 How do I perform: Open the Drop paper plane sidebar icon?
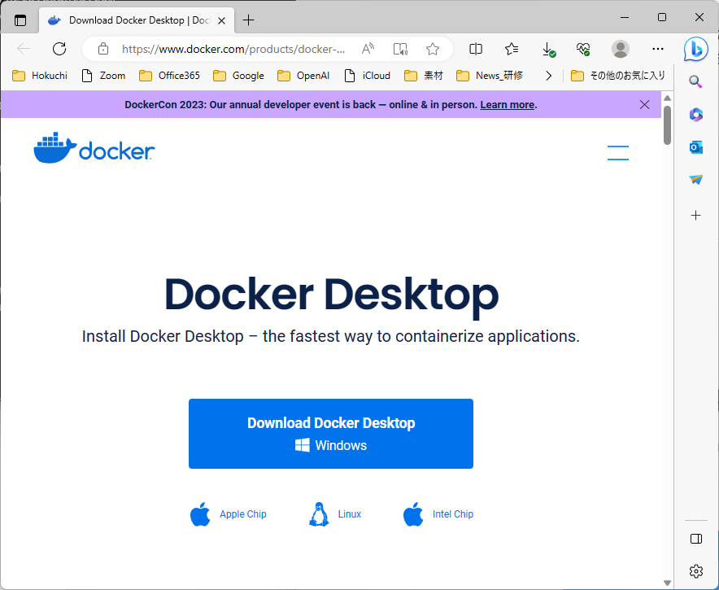point(695,179)
